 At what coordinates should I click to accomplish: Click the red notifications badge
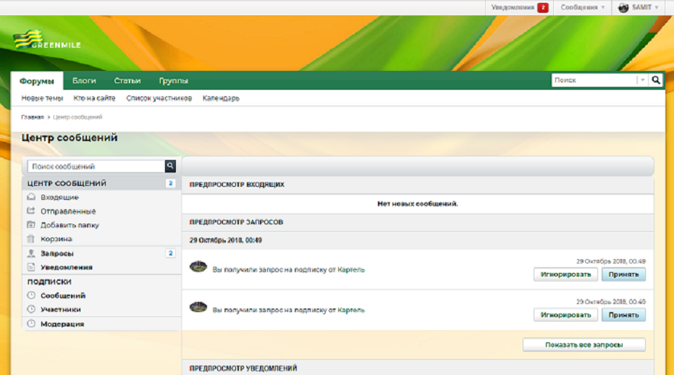(x=543, y=7)
